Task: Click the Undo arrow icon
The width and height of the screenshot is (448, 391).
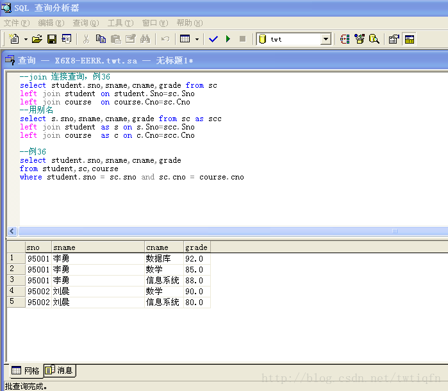Action: click(165, 39)
